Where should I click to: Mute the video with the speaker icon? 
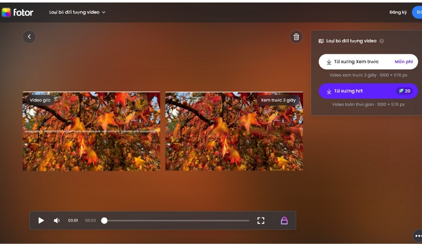click(x=57, y=220)
